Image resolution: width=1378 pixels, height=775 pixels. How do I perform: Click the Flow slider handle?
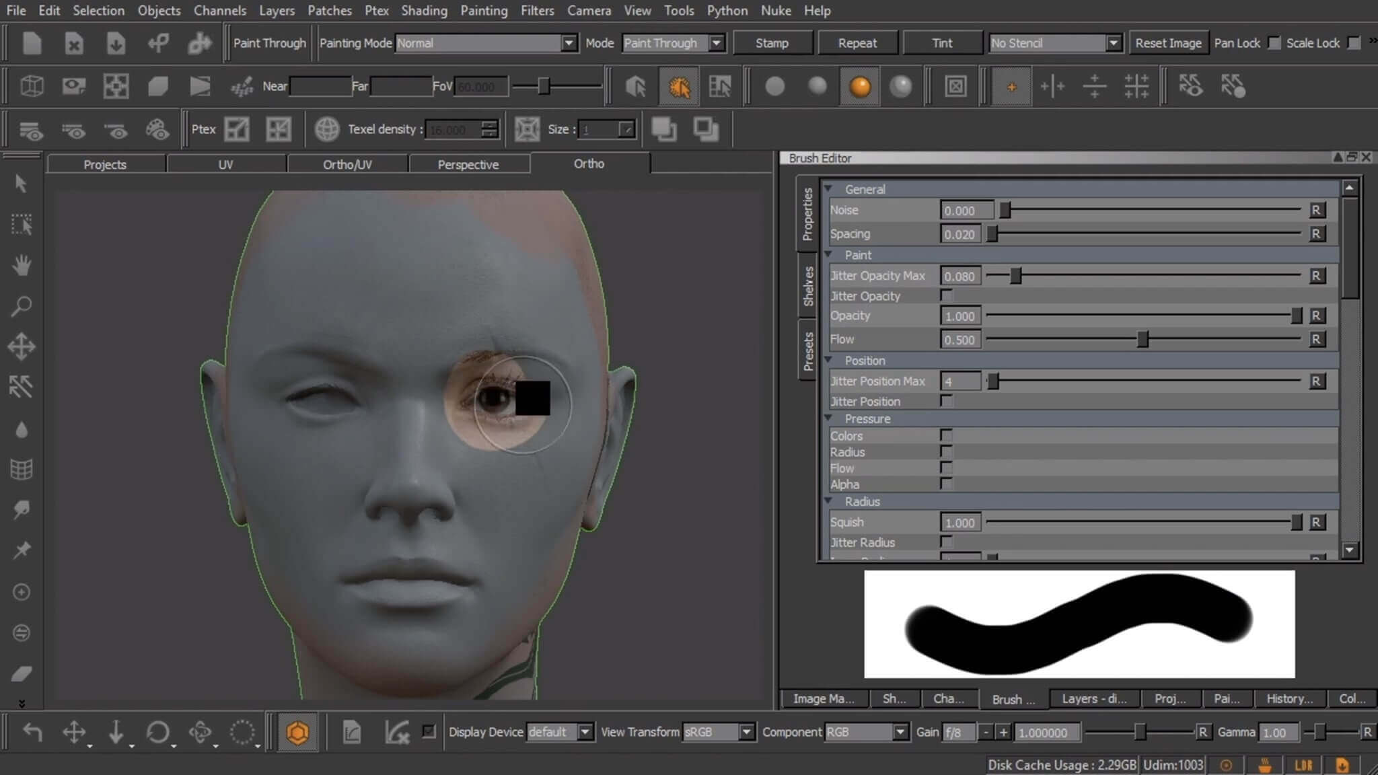(x=1143, y=340)
